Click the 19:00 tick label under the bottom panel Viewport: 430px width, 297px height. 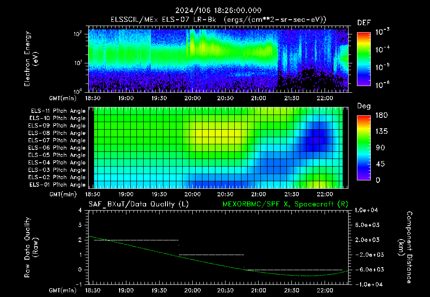126,290
